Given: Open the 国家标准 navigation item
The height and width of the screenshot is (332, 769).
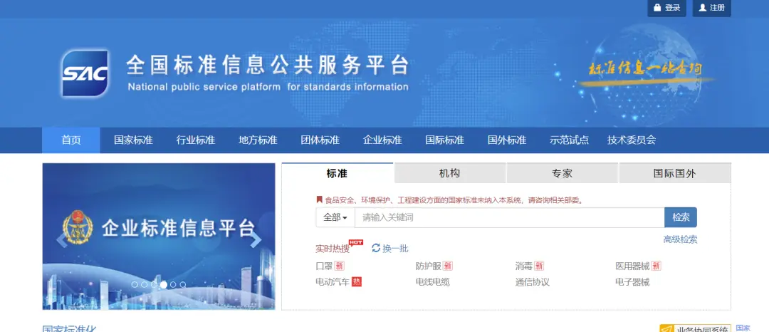Looking at the screenshot, I should click(x=133, y=140).
